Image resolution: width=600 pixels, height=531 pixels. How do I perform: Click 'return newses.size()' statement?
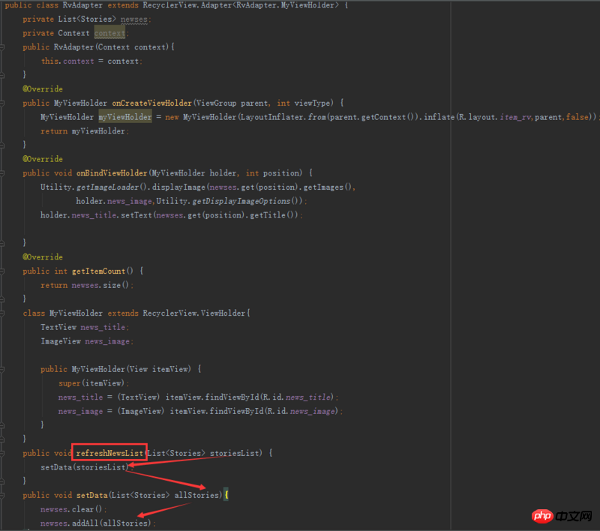point(85,286)
